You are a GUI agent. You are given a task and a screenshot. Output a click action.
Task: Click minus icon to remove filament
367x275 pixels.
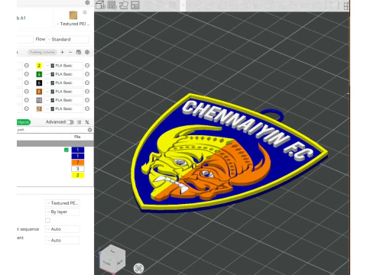[70, 52]
